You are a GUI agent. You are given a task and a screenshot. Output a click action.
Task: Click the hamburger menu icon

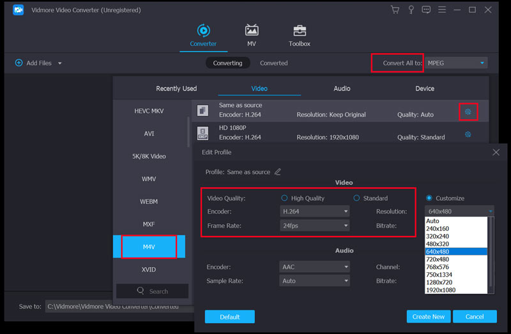click(x=441, y=10)
